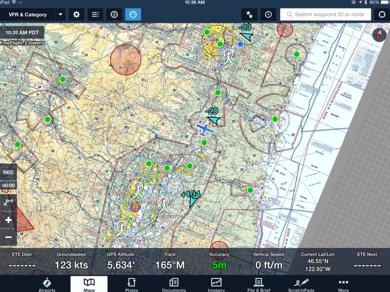Tap the large red TFR circle
Image resolution: width=390 pixels, height=292 pixels.
pos(126,59)
